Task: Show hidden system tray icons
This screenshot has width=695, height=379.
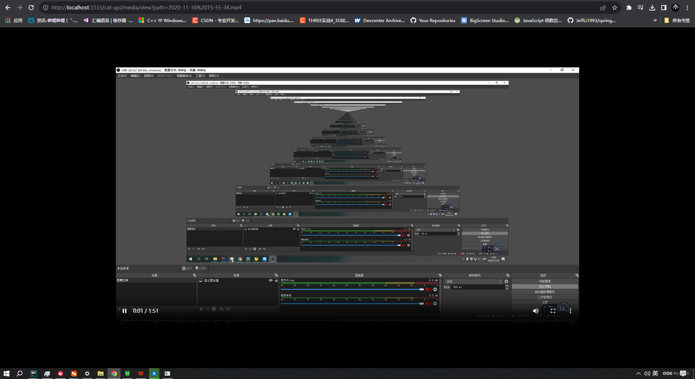Action: coord(639,374)
